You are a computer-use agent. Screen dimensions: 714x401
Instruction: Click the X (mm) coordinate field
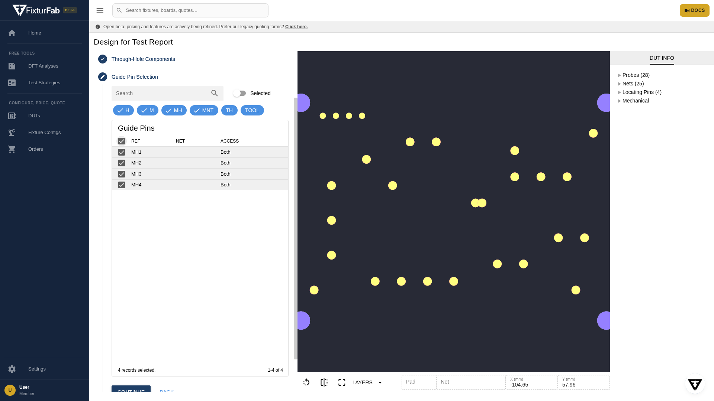[x=532, y=382]
